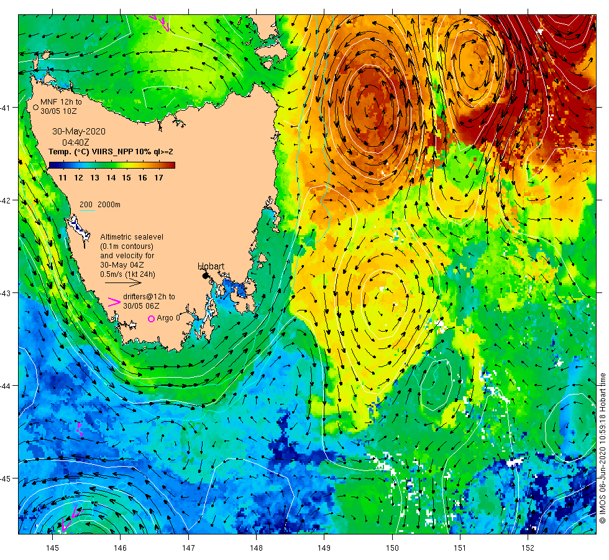Click longitude axis label '145'
Viewport: 609px width, 560px height.
[x=52, y=548]
